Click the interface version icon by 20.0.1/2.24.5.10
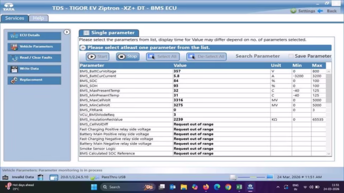Image resolution: width=344 pixels, height=193 pixels. click(x=54, y=178)
